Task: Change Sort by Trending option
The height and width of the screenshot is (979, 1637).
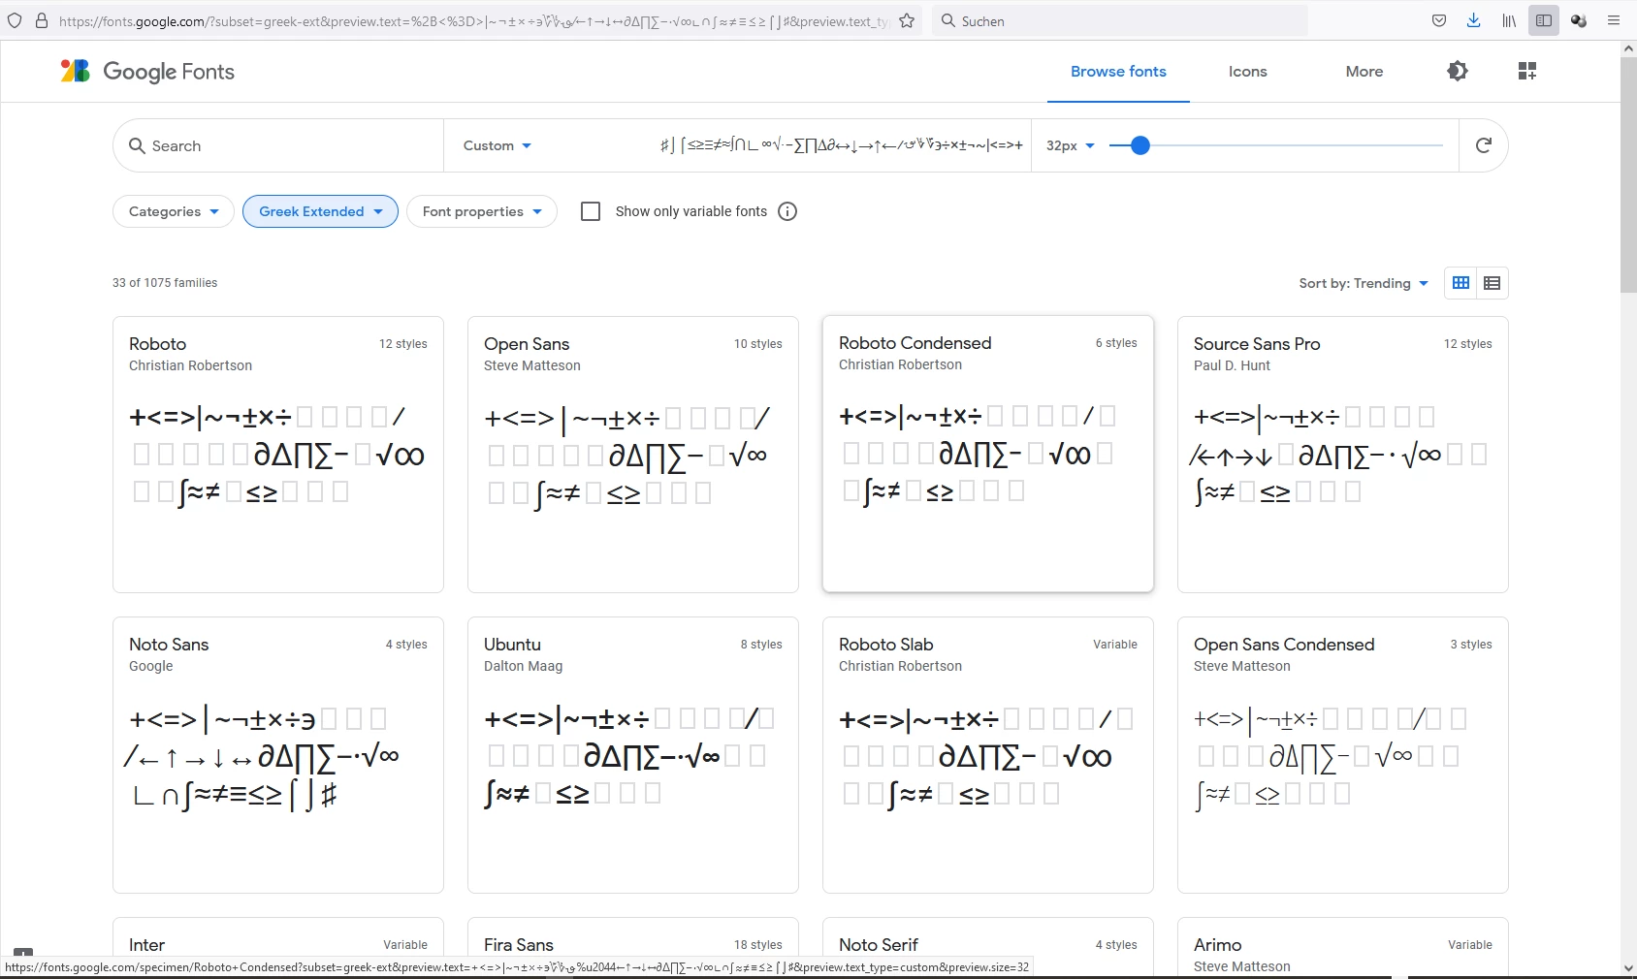Action: click(1364, 283)
